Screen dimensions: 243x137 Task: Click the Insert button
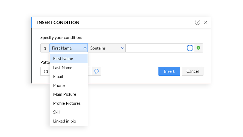169,71
